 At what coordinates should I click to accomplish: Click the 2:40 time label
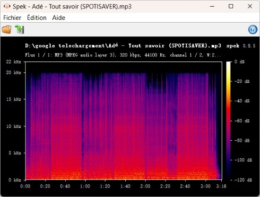click(x=185, y=186)
